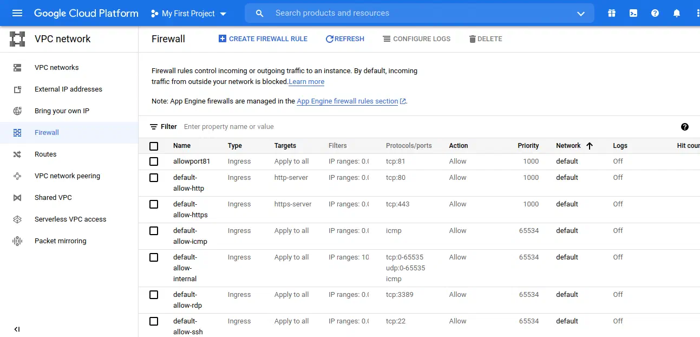Click the Network column sort arrow
The image size is (700, 337).
click(590, 146)
